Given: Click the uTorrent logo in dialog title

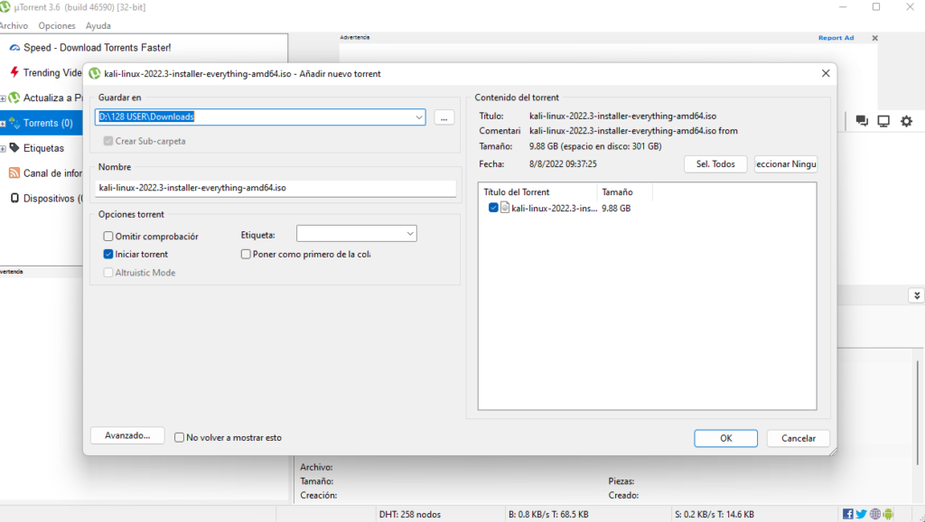Looking at the screenshot, I should click(94, 74).
